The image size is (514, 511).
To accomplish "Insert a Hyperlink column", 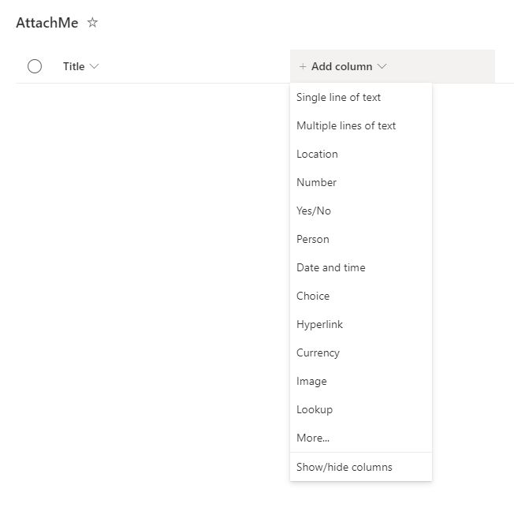I will (319, 324).
